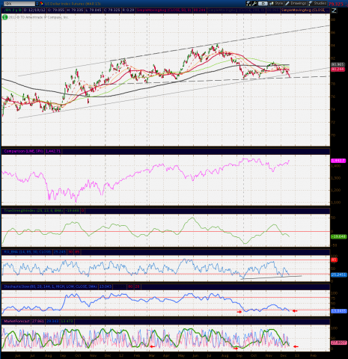
Task: Open the Style menu
Action: [x=276, y=4]
